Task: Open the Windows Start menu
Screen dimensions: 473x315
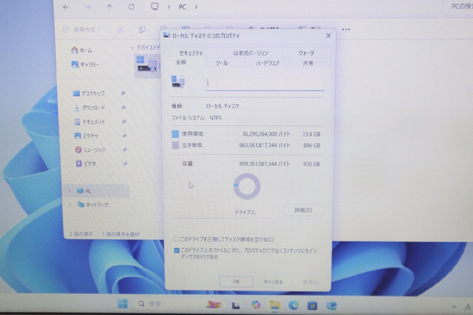Action: (x=123, y=304)
